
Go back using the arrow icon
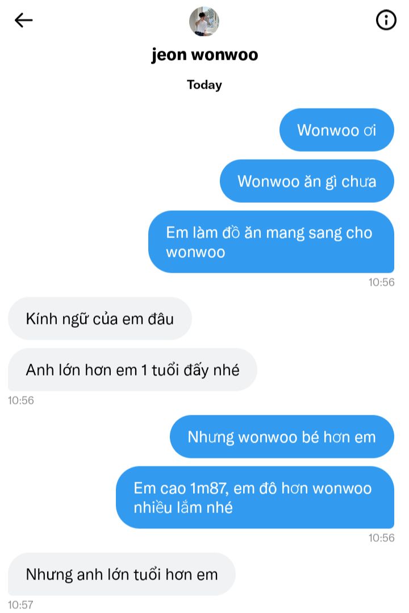coord(23,20)
